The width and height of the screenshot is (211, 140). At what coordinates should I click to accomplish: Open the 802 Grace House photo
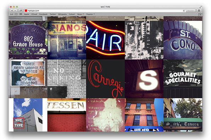[28, 40]
